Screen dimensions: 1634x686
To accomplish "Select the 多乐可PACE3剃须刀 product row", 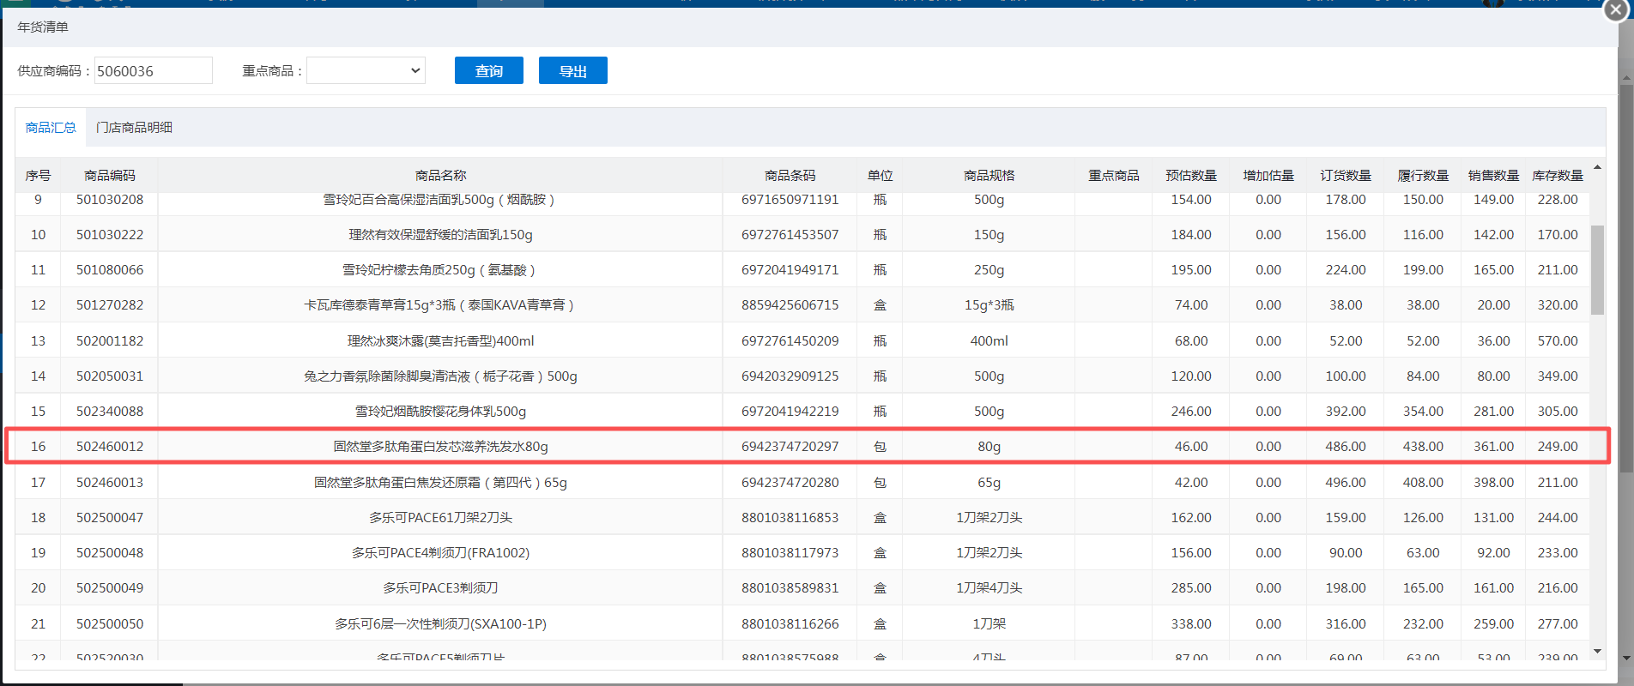I will coord(440,588).
